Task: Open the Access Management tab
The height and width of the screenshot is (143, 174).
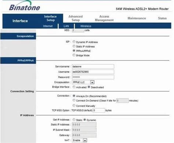Action: click(104, 18)
